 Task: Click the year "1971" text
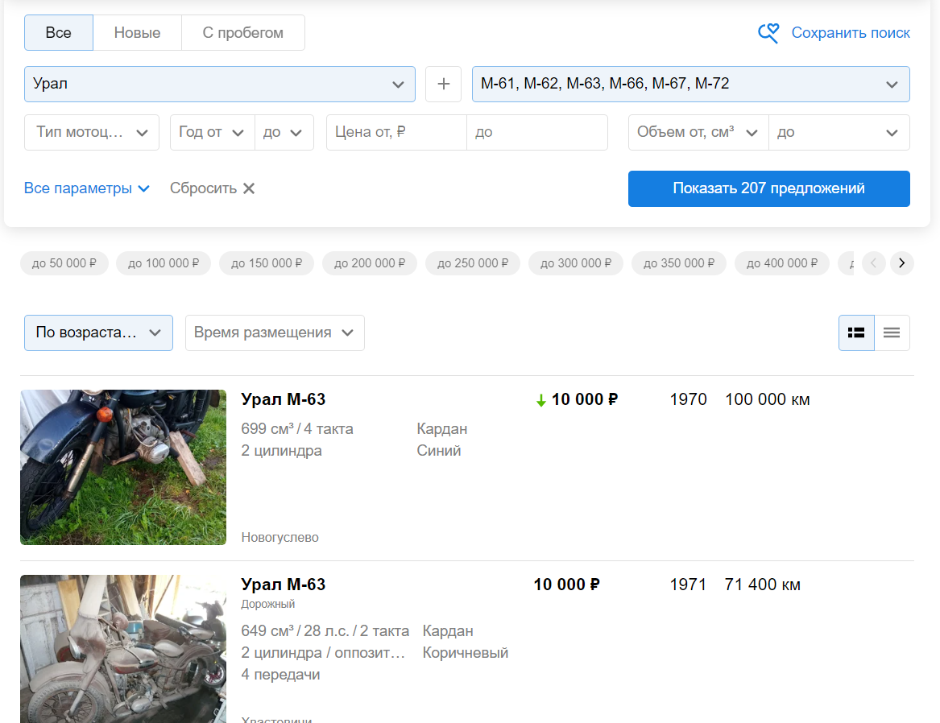(688, 585)
